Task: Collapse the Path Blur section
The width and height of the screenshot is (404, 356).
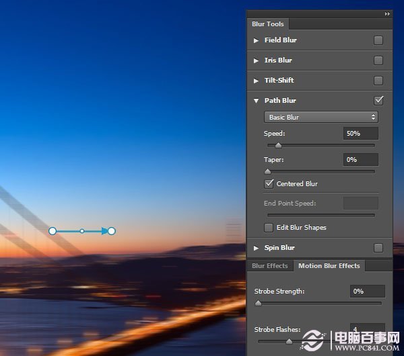Action: click(256, 101)
